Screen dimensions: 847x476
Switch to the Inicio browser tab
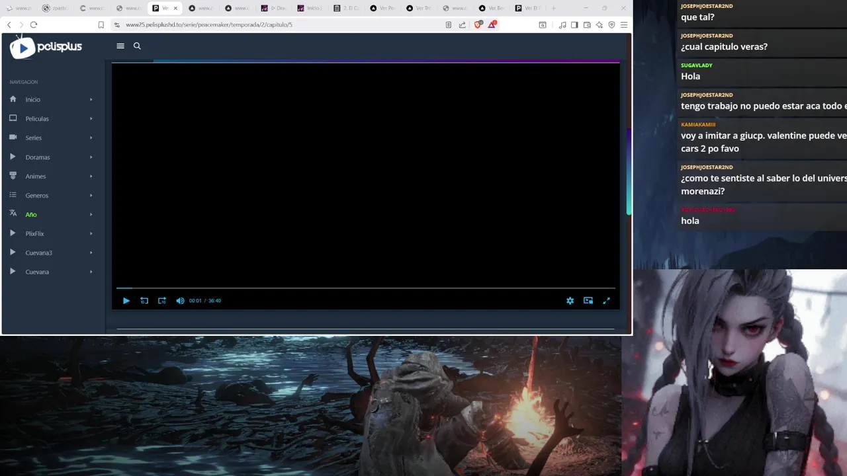point(310,8)
